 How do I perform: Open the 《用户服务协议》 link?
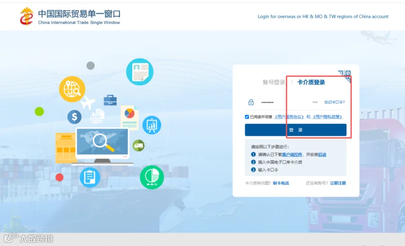(x=289, y=117)
